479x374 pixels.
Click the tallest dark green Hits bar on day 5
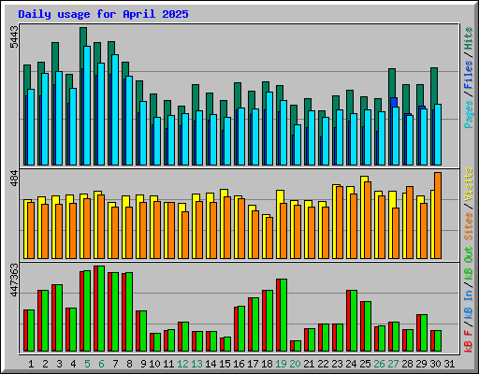pos(83,36)
